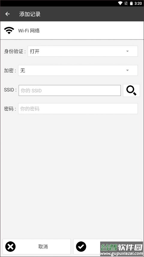The image size is (144, 257).
Task: Click the 添加记录 title text
Action: point(30,14)
